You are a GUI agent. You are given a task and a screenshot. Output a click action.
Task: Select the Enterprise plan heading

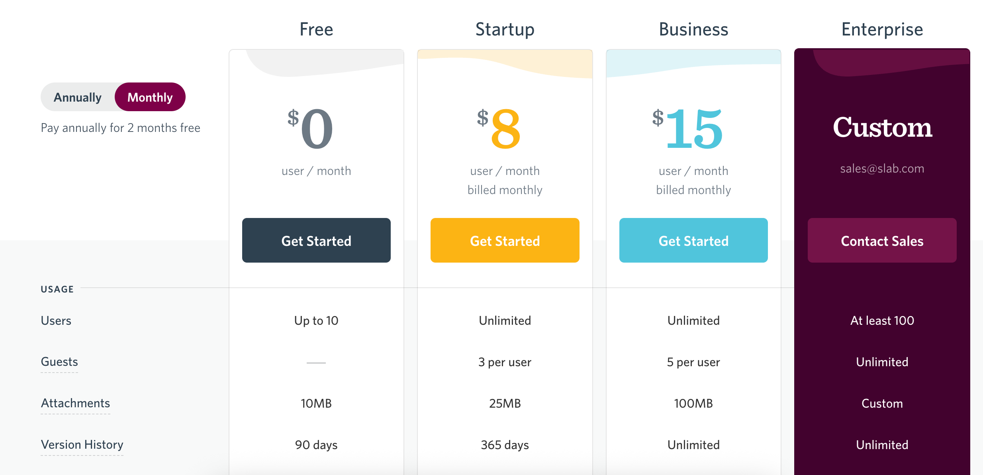(882, 29)
